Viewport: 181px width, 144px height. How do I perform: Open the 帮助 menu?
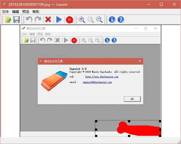pyautogui.click(x=36, y=12)
